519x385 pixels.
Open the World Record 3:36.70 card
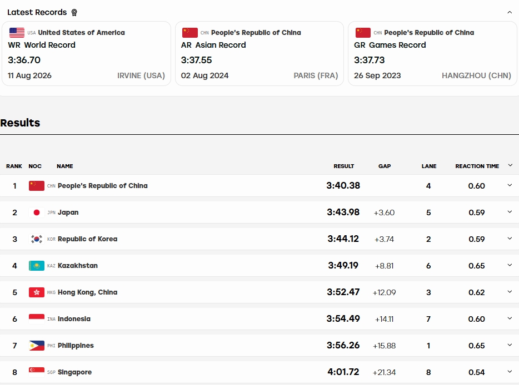click(86, 54)
